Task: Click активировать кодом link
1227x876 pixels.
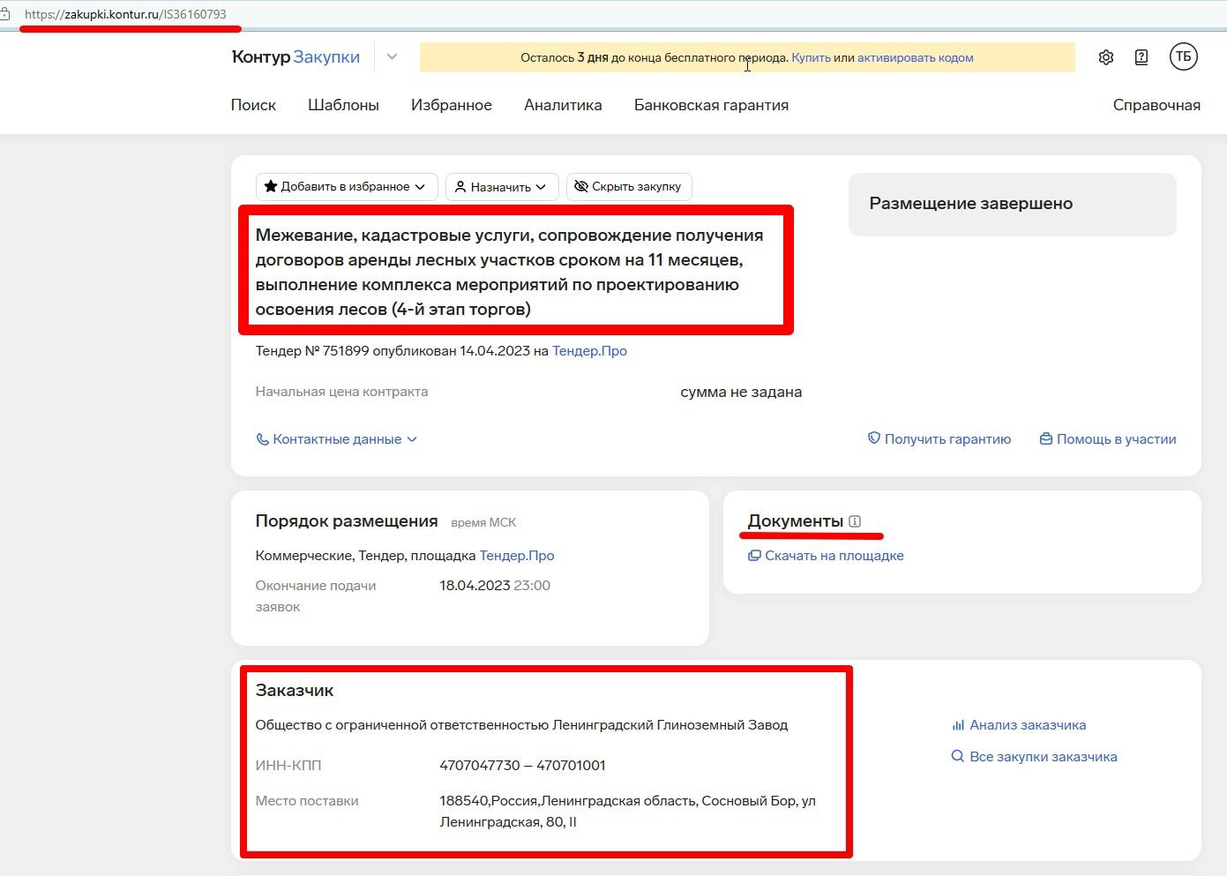Action: coord(915,57)
